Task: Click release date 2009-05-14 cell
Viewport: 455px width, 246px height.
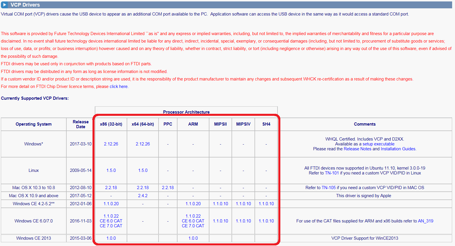Action: click(81, 170)
